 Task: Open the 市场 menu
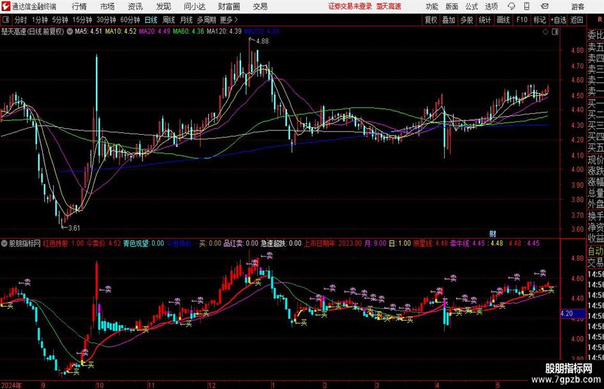[107, 6]
